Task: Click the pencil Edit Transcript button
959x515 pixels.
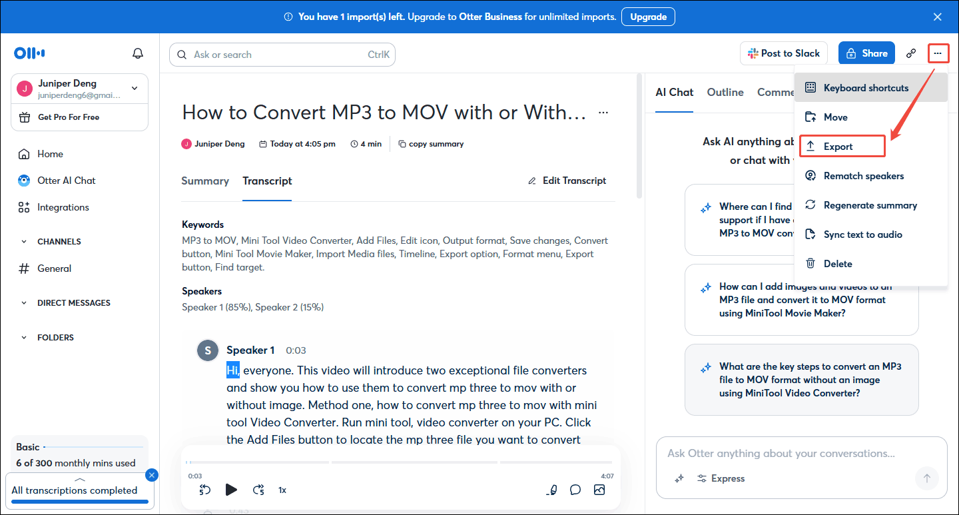Action: (567, 181)
